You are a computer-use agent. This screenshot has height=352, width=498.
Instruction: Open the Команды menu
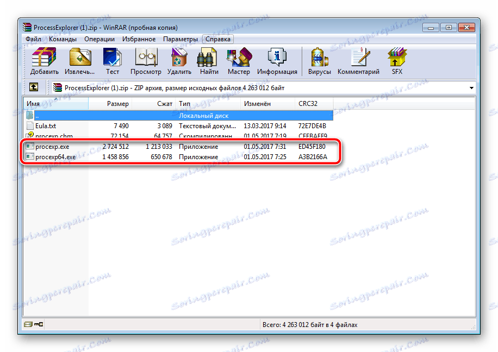click(x=63, y=39)
